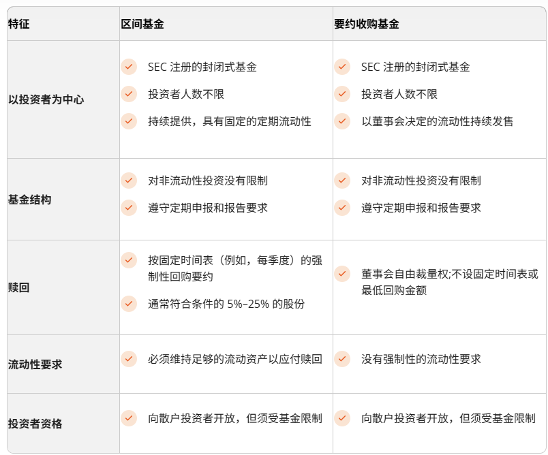
Task: Click checkmark next to 没有强制性的流动性要求
Action: (x=342, y=359)
